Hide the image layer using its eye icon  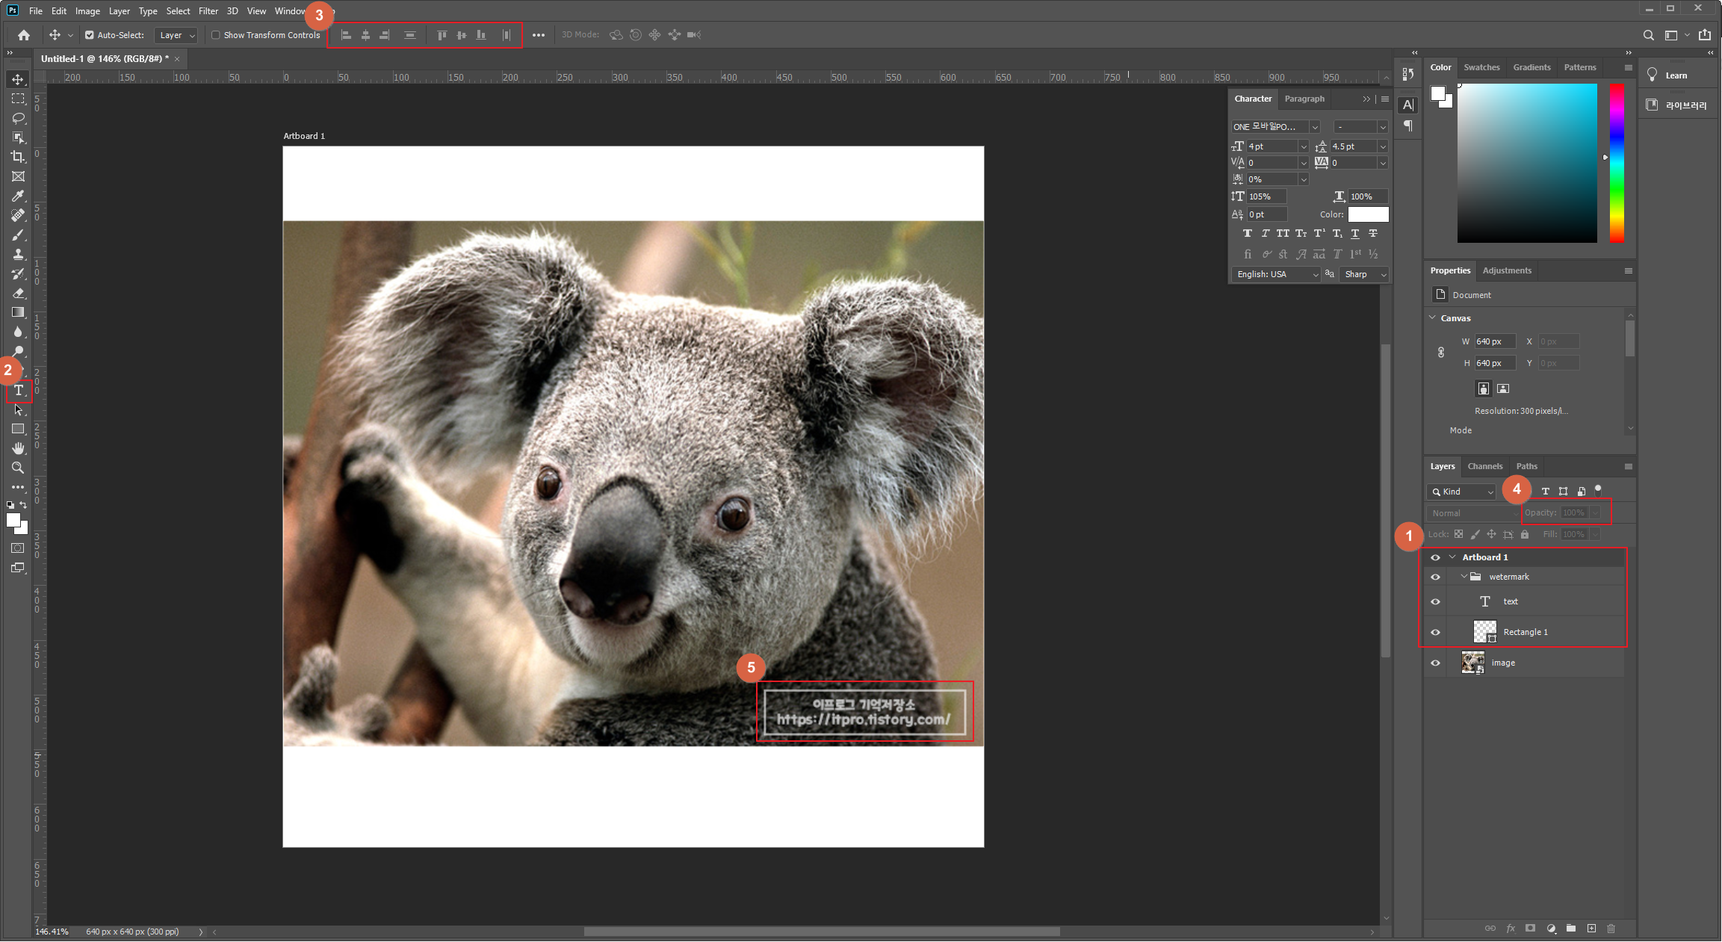click(1435, 663)
